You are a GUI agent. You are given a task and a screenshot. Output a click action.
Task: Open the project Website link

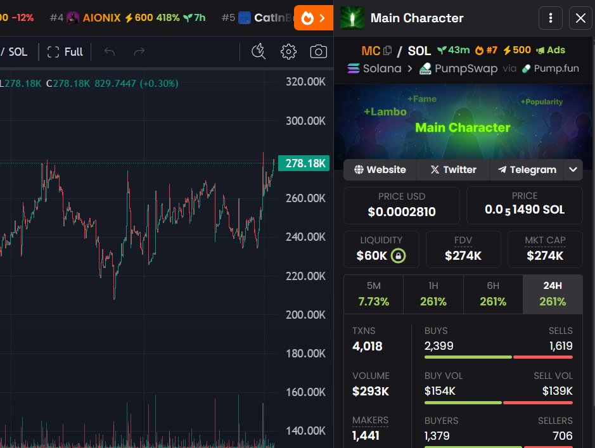(380, 170)
